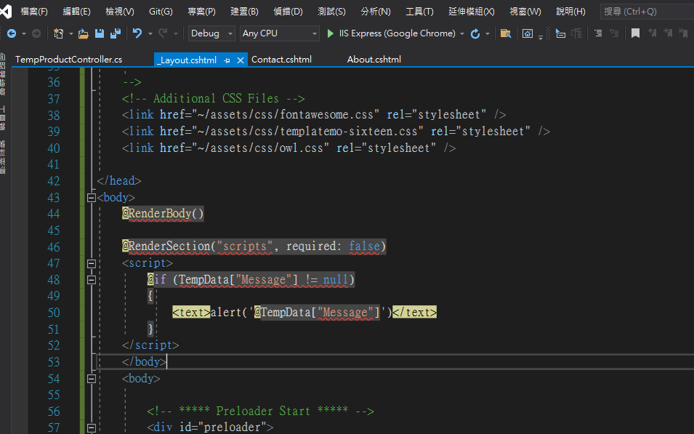The width and height of the screenshot is (694, 434).
Task: Open the Any CPU platform dropdown
Action: click(279, 33)
